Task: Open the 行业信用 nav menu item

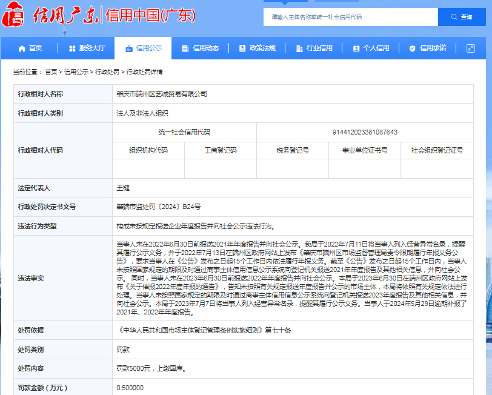Action: 314,48
